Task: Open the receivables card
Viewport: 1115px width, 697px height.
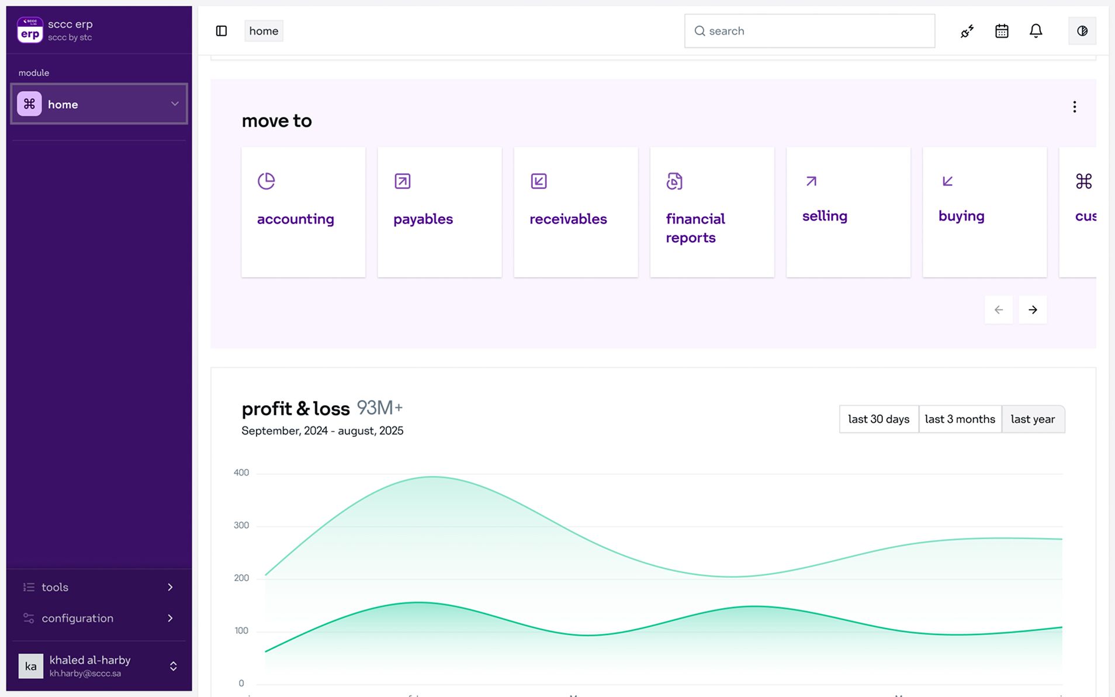Action: coord(576,212)
